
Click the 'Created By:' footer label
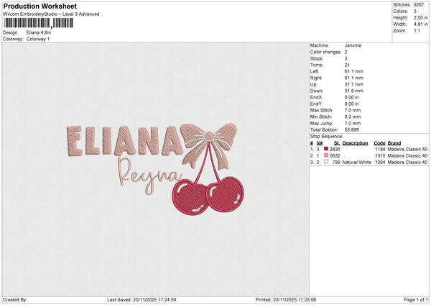coord(15,300)
